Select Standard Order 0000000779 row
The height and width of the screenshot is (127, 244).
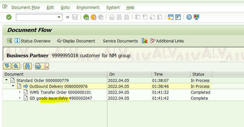(x=43, y=81)
